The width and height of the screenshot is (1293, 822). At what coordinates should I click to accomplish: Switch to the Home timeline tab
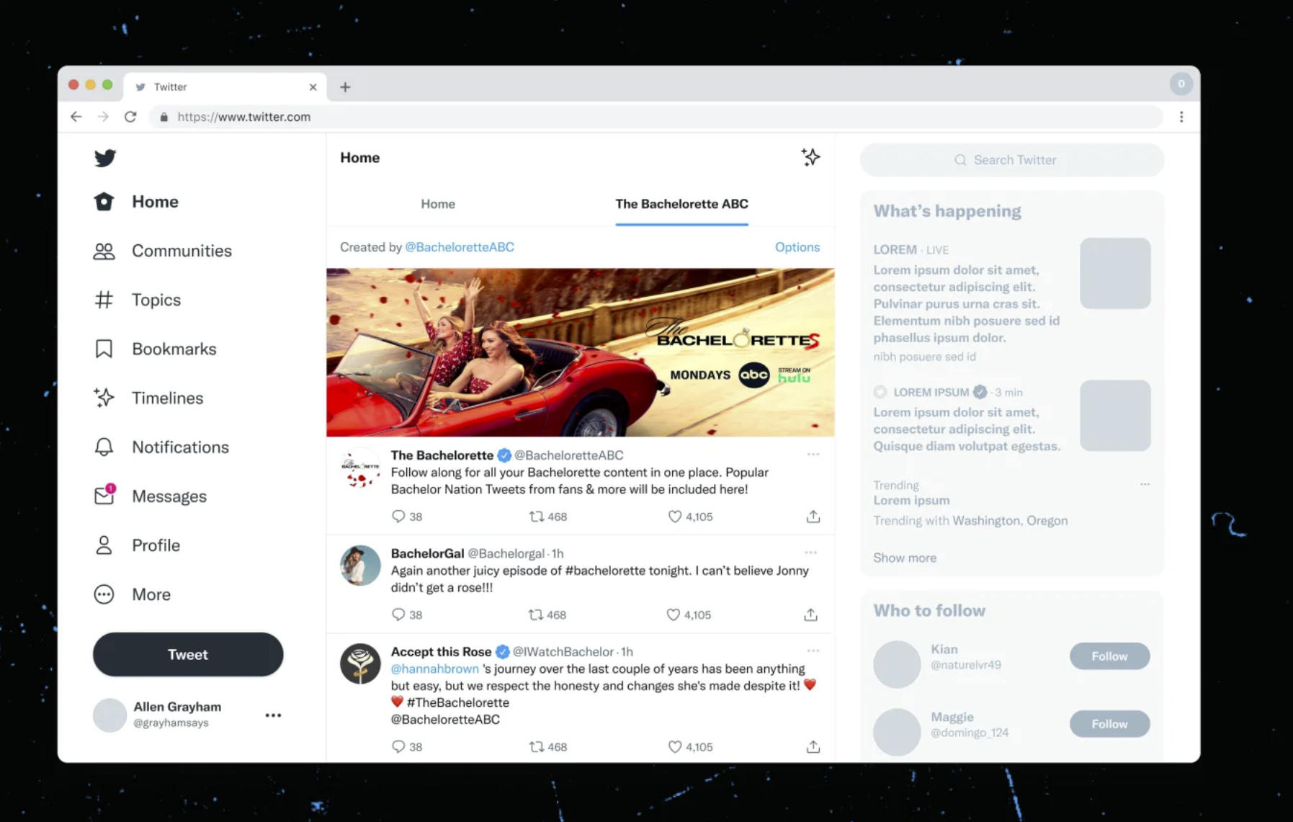(x=438, y=204)
